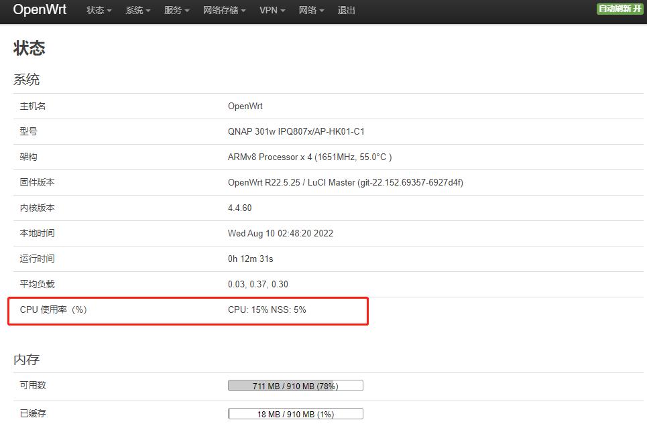This screenshot has width=647, height=426.
Task: Select hostname value OpenWrt in the table
Action: (245, 106)
